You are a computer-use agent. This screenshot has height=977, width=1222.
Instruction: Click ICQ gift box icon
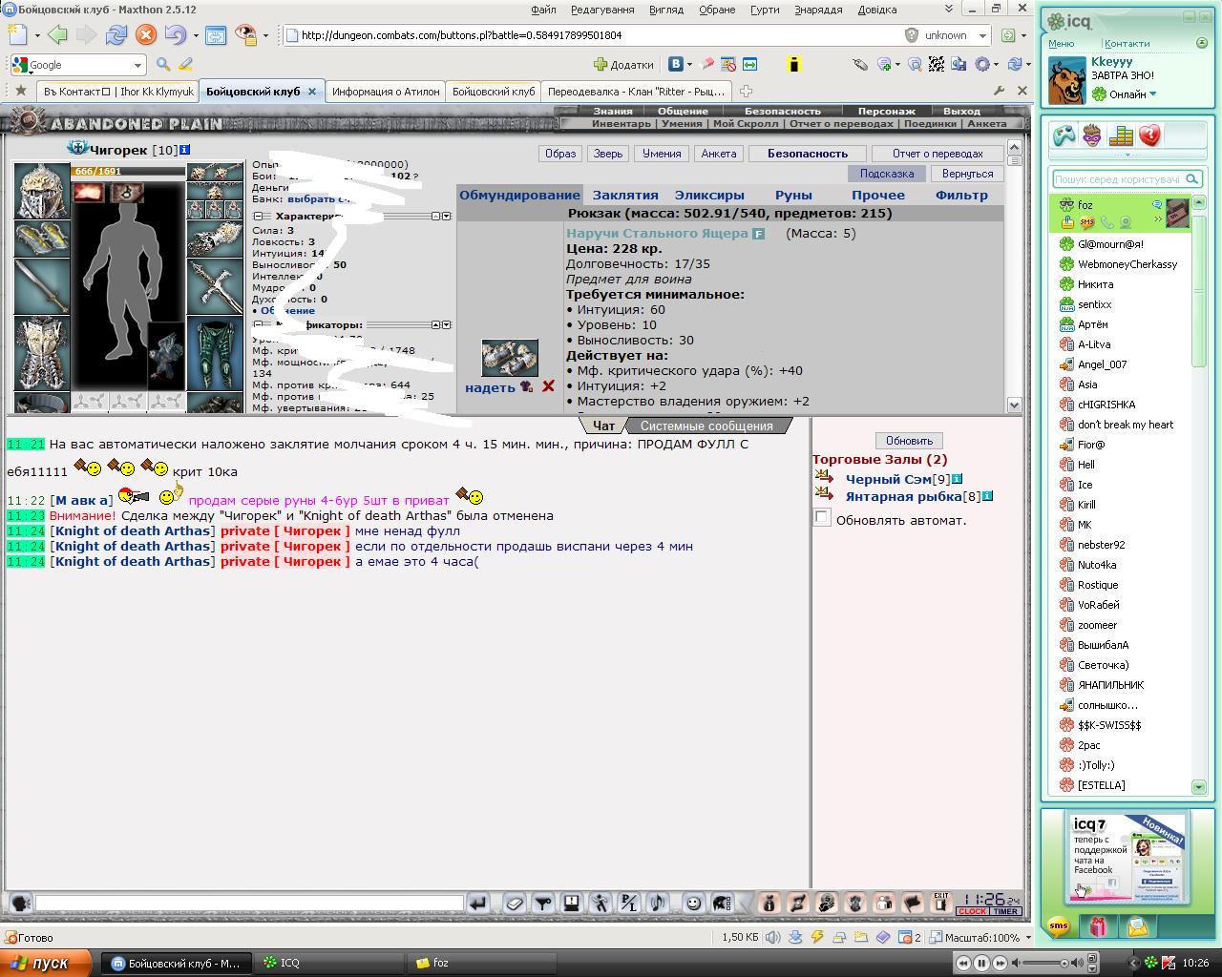(1098, 925)
